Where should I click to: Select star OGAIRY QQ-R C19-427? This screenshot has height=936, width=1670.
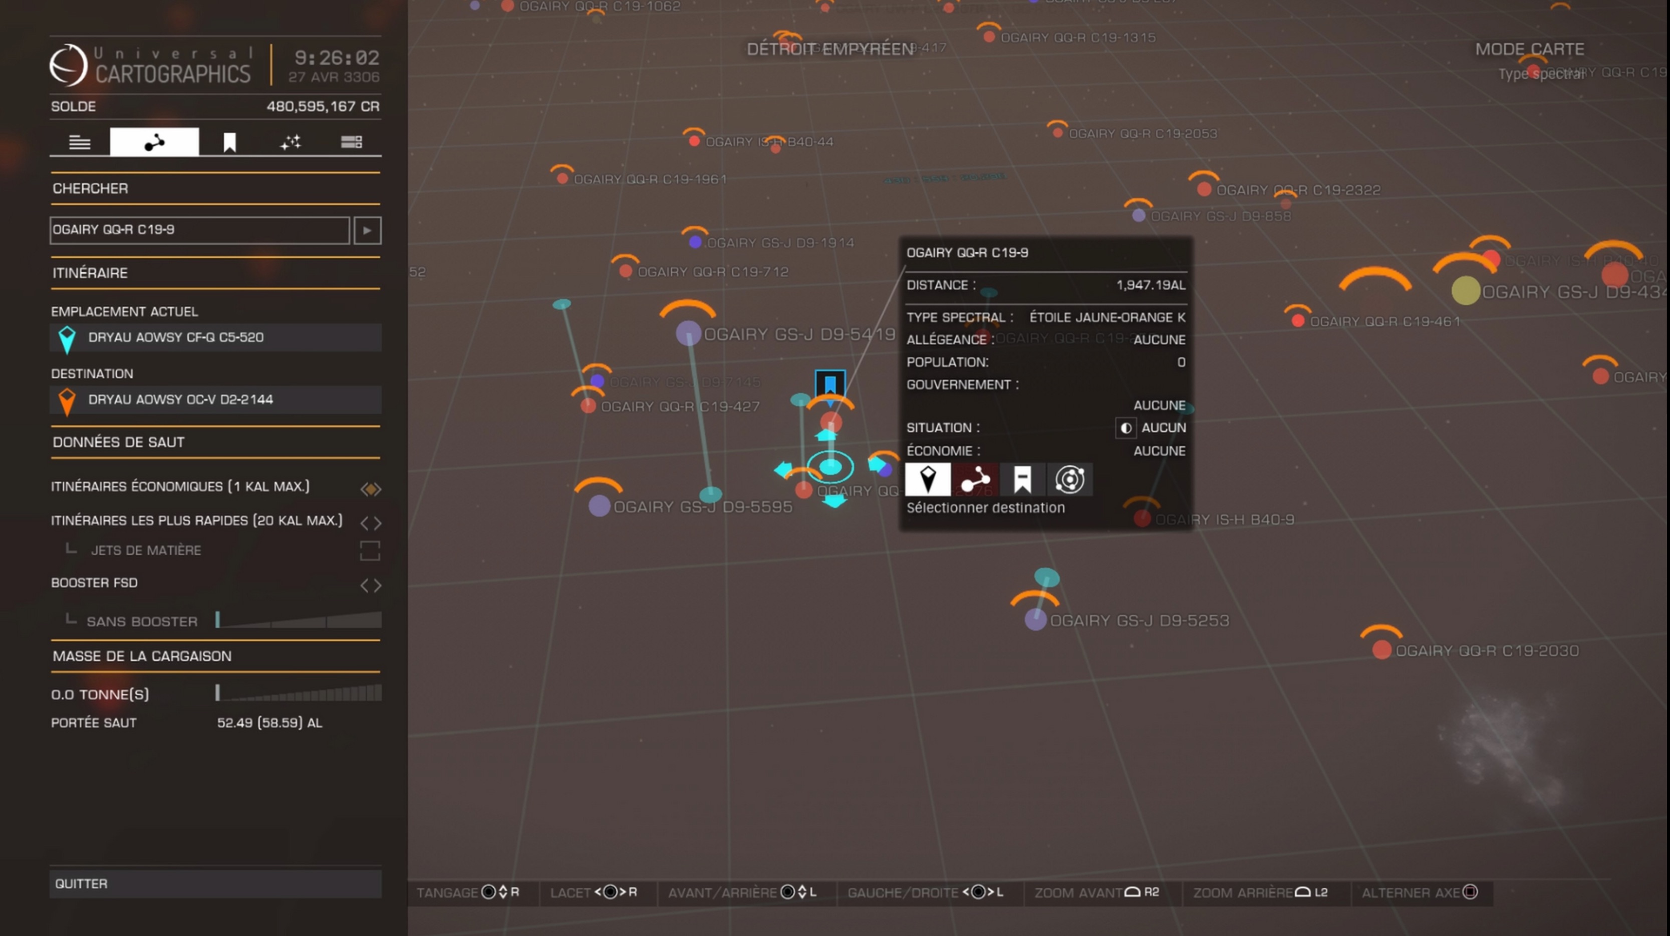pos(588,406)
